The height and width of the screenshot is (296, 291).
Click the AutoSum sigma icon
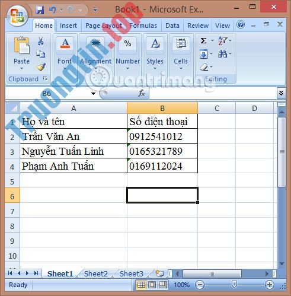(x=204, y=41)
